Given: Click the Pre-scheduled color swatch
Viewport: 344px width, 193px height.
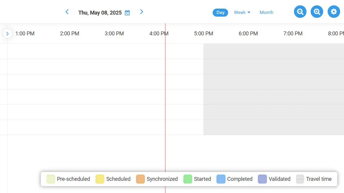Looking at the screenshot, I should [x=51, y=179].
